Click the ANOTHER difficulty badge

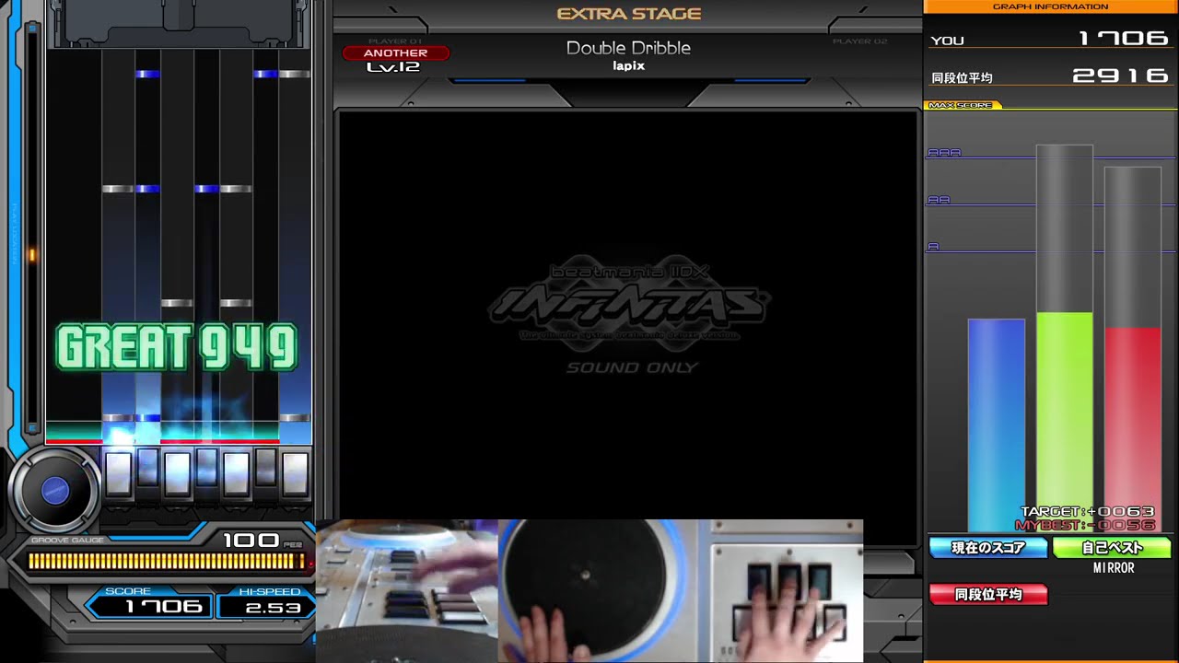point(395,53)
